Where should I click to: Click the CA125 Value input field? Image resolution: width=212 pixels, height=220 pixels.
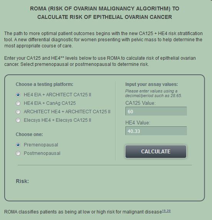coord(156,111)
